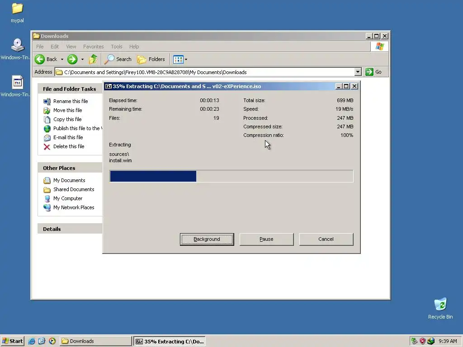The height and width of the screenshot is (347, 463).
Task: Launch Windows Media Player from Quick Launch
Action: 52,341
